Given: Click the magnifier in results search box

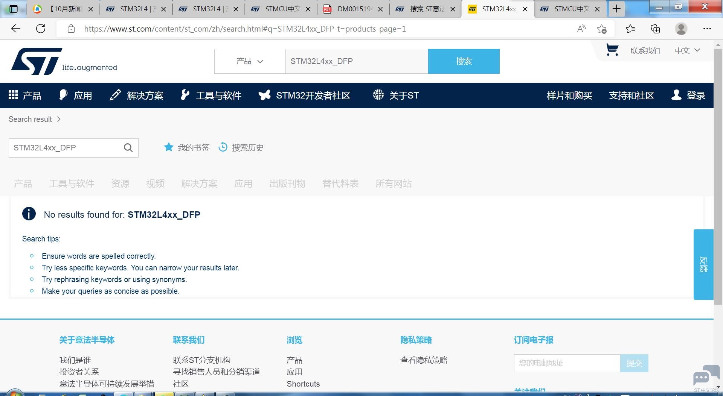Looking at the screenshot, I should pyautogui.click(x=128, y=148).
